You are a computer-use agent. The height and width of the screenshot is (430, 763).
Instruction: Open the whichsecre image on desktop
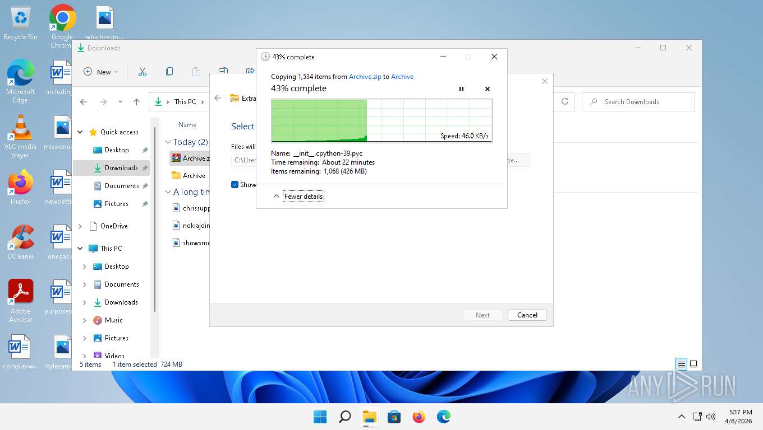(104, 24)
